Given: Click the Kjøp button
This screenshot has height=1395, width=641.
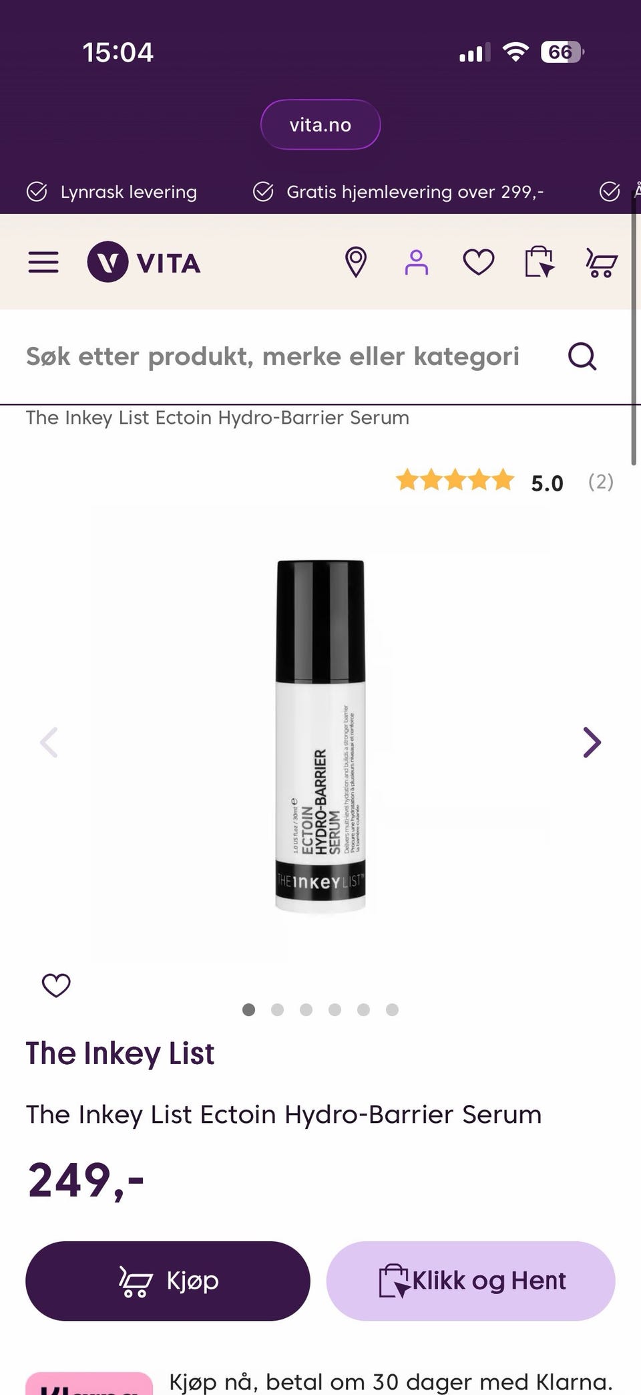Looking at the screenshot, I should coord(168,1281).
